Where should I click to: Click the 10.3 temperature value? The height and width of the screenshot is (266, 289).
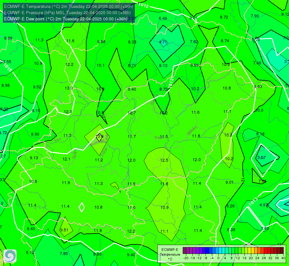tap(228, 135)
